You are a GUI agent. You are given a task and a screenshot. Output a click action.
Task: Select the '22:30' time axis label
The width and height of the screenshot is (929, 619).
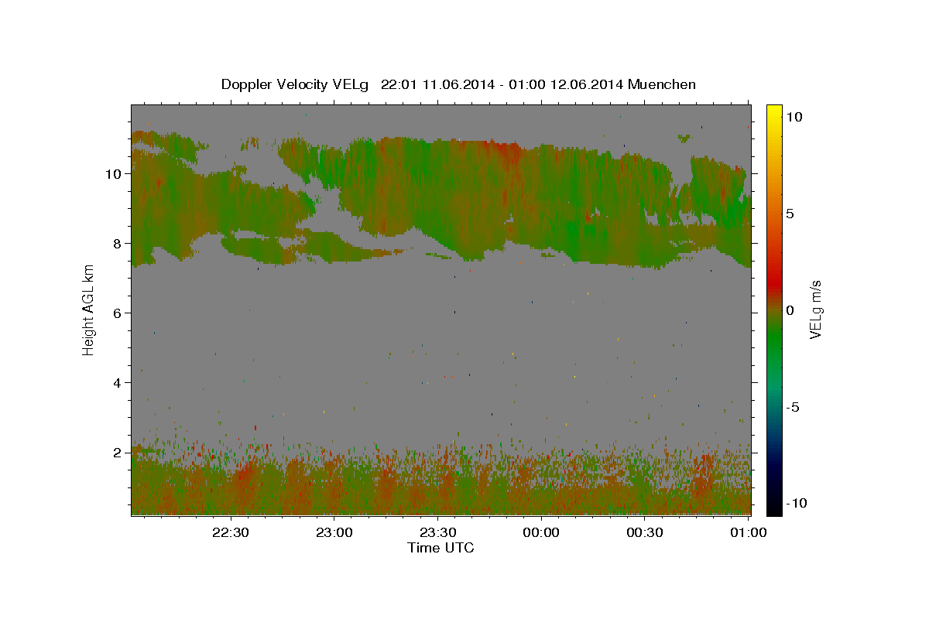(x=231, y=532)
